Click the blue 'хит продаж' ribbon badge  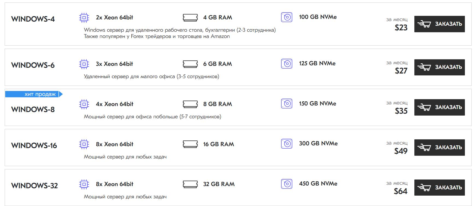tap(34, 94)
